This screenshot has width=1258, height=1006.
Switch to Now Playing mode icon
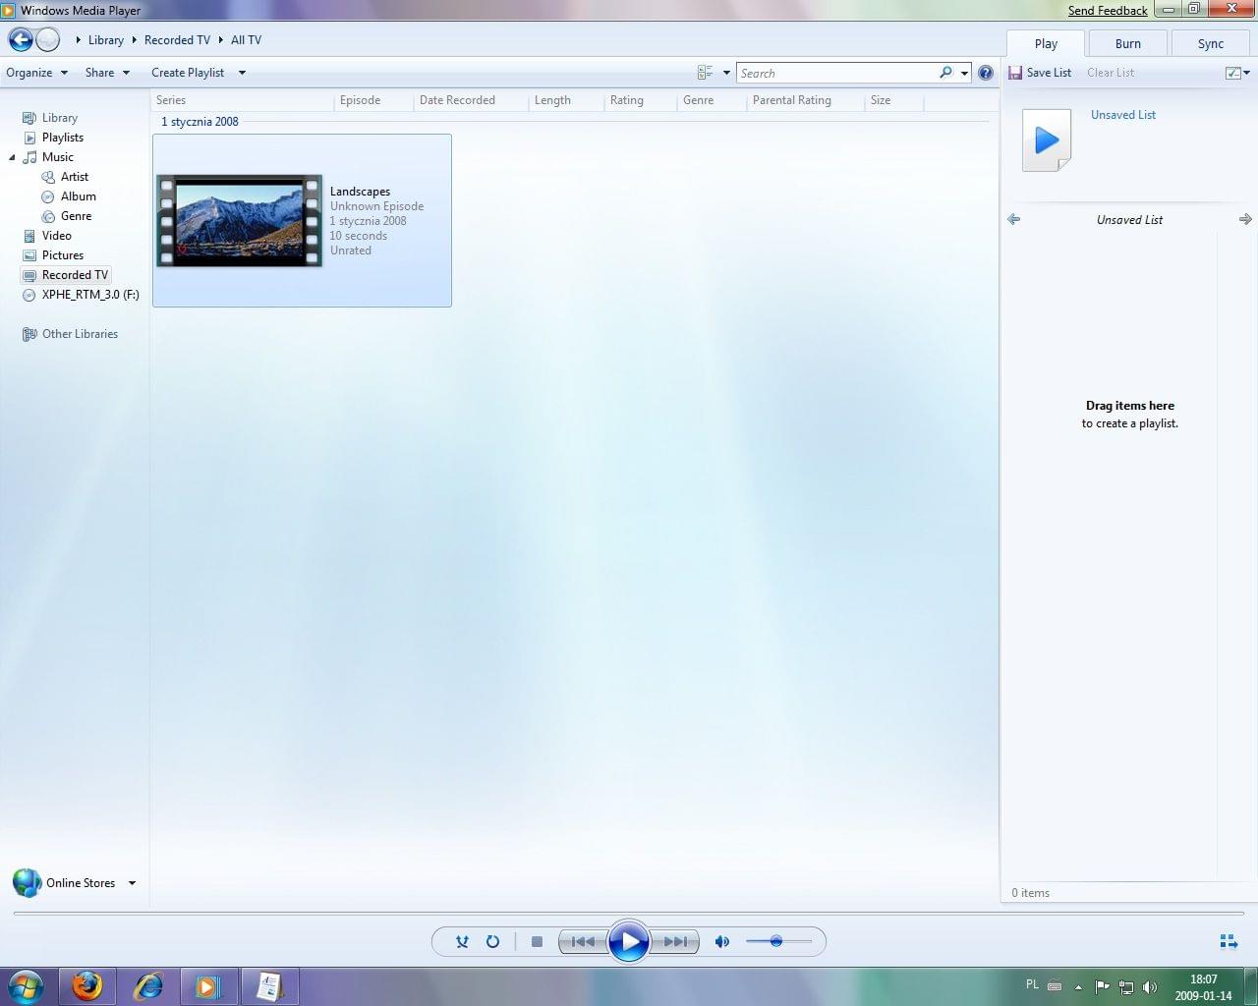[x=1229, y=941]
